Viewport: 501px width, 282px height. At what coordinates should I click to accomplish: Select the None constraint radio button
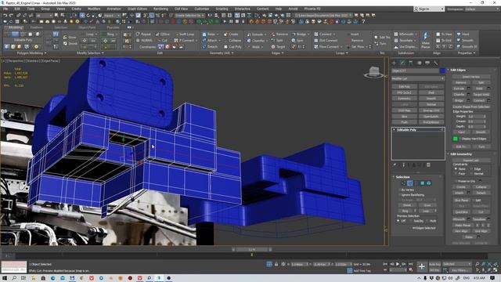pos(456,169)
